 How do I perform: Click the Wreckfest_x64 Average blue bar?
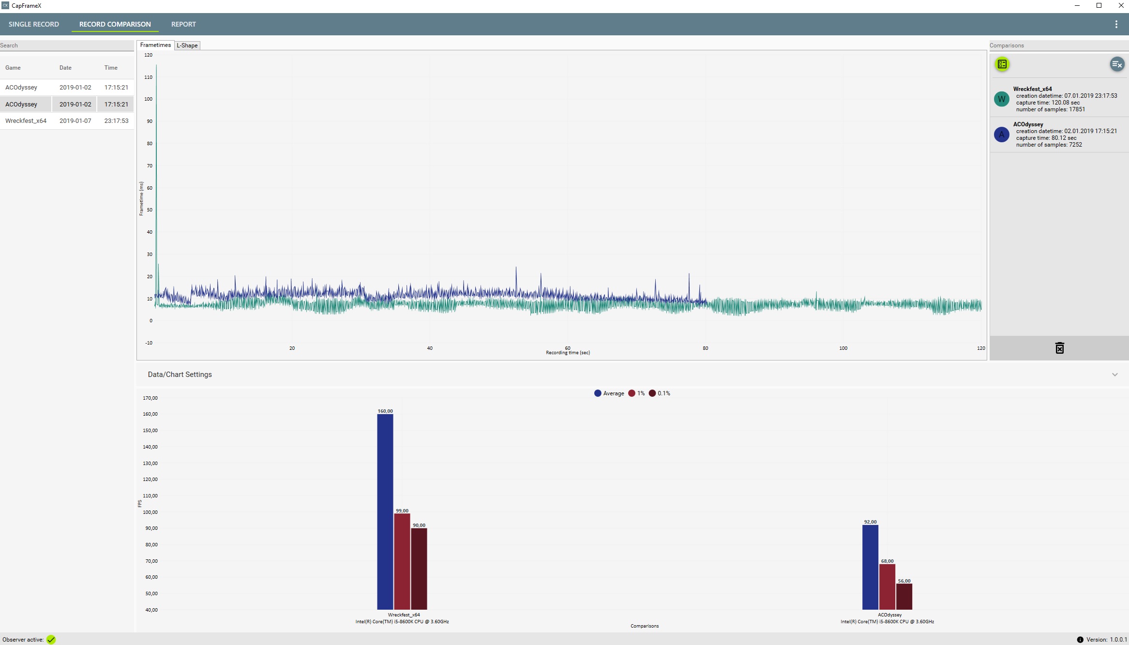[x=385, y=512]
